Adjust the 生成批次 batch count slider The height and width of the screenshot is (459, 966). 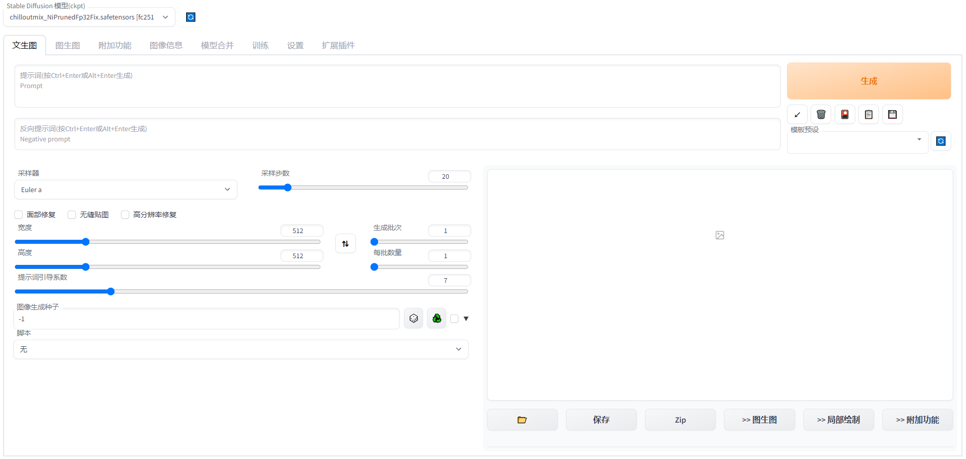(419, 242)
